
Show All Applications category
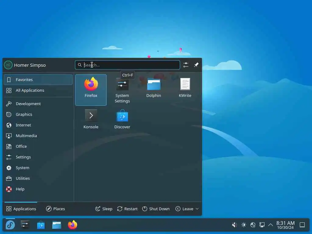(38, 90)
